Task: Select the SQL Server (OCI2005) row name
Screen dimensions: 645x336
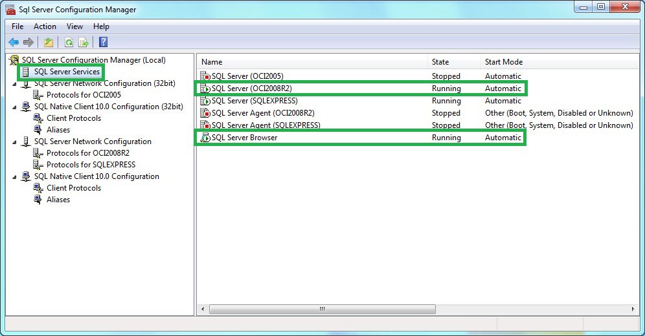Action: click(247, 76)
